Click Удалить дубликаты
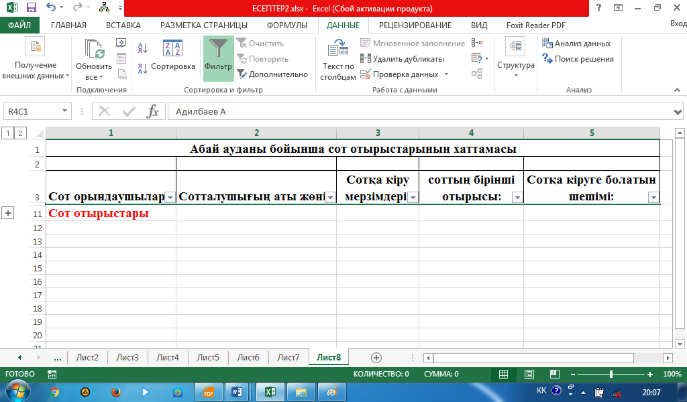This screenshot has height=402, width=687. [x=402, y=58]
